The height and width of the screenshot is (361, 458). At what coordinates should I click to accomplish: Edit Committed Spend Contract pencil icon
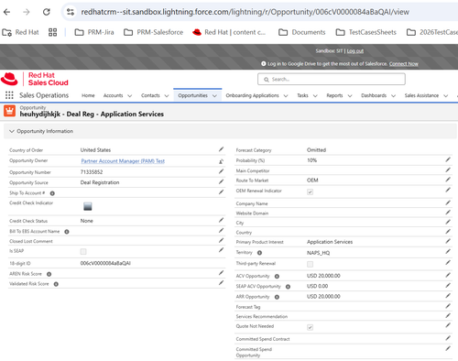coord(448,338)
